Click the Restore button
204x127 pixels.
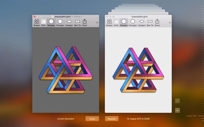coord(112,119)
